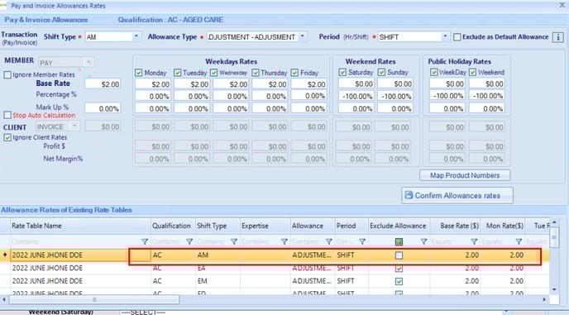This screenshot has width=569, height=315.
Task: Click the grid horizontal scroll right arrow
Action: click(x=544, y=300)
